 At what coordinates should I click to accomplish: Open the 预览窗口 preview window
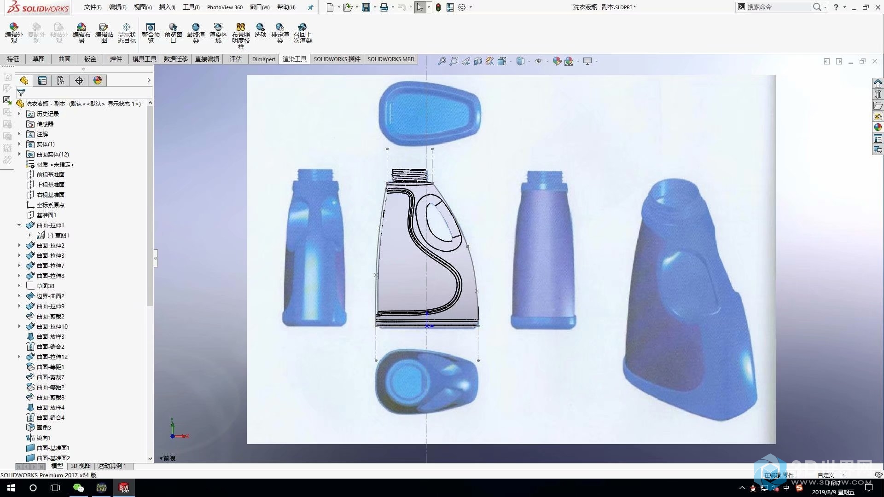point(173,33)
